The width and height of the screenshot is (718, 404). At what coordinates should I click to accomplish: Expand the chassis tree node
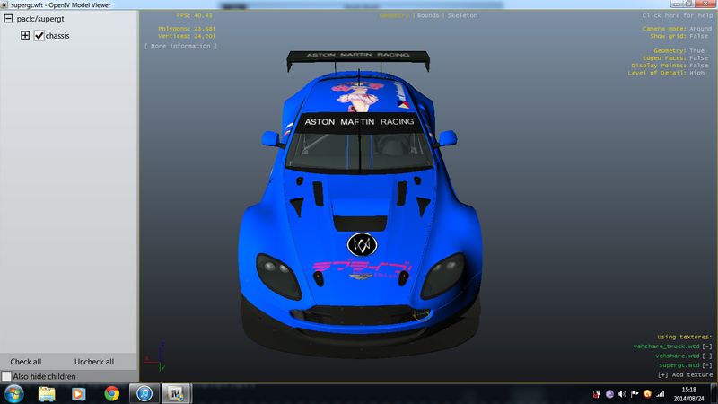tap(25, 35)
